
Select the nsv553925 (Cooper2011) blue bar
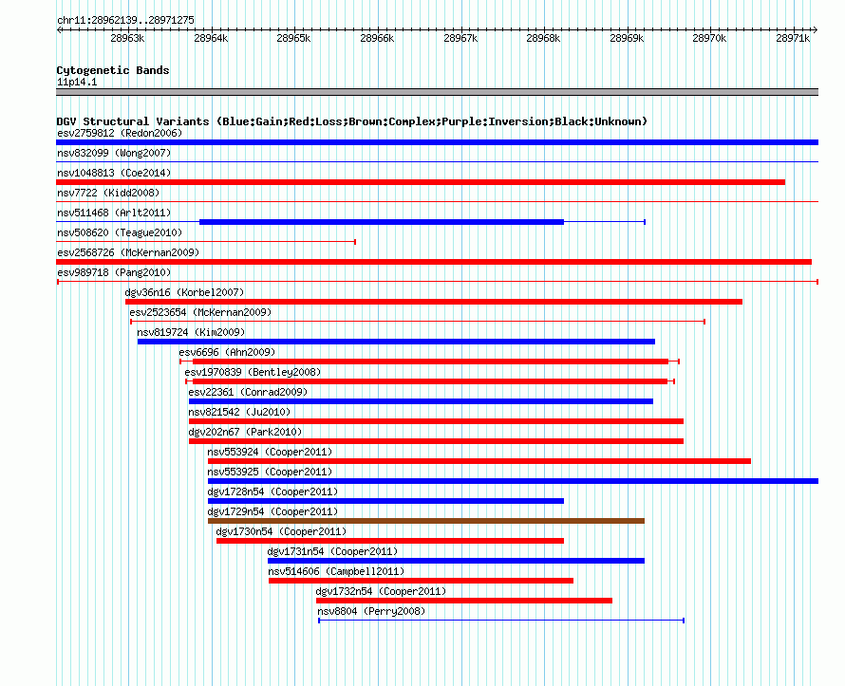[513, 481]
